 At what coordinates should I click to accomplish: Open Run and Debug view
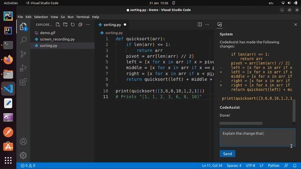[x=23, y=68]
